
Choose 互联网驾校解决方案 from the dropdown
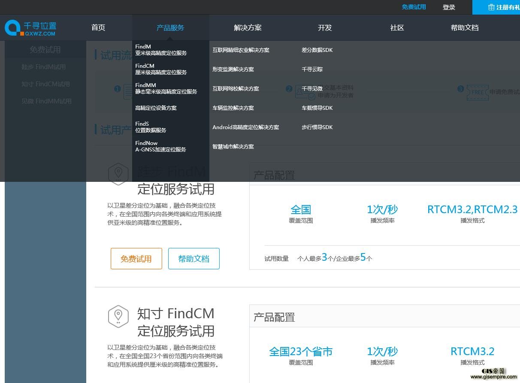coord(236,89)
